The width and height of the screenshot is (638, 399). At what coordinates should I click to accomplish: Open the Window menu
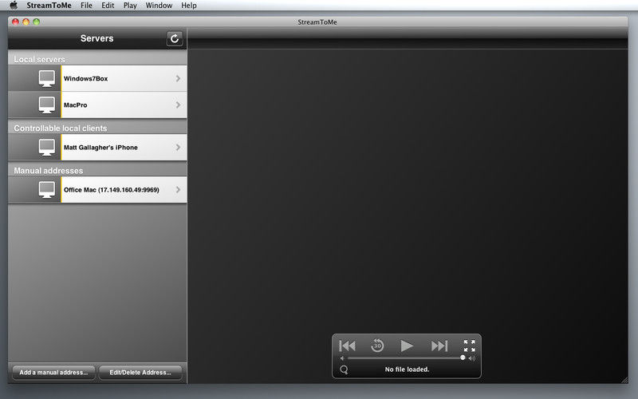(x=159, y=6)
